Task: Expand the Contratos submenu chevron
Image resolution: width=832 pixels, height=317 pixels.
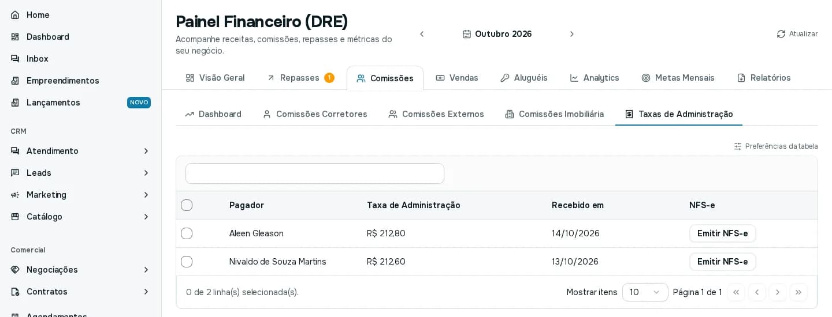Action: [146, 292]
